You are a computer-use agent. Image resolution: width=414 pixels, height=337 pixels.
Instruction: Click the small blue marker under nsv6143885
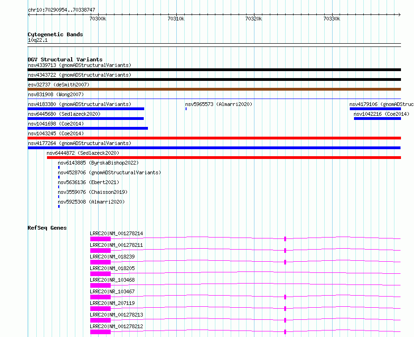click(59, 167)
